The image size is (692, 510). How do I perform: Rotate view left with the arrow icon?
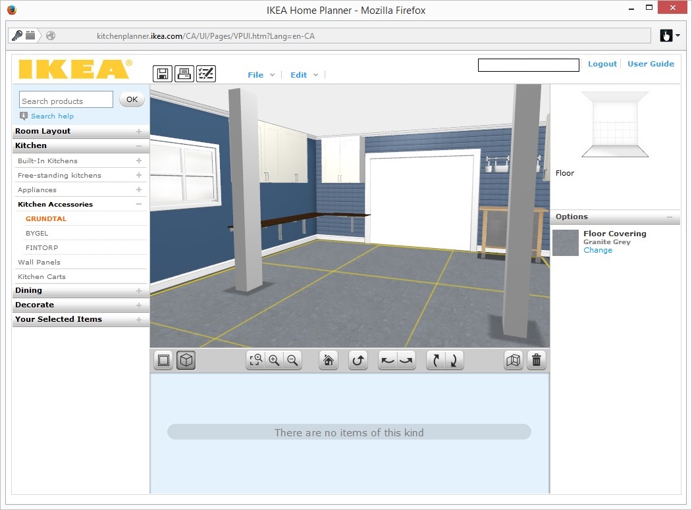(388, 361)
